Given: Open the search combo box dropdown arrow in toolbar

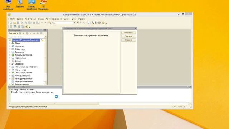Looking at the screenshot, I should coord(75,23).
